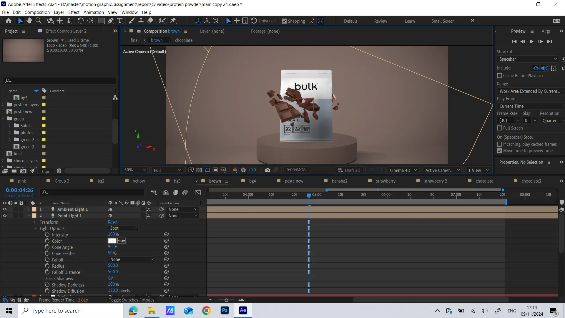The height and width of the screenshot is (318, 565).
Task: Click the Project panel search field
Action: [x=59, y=81]
